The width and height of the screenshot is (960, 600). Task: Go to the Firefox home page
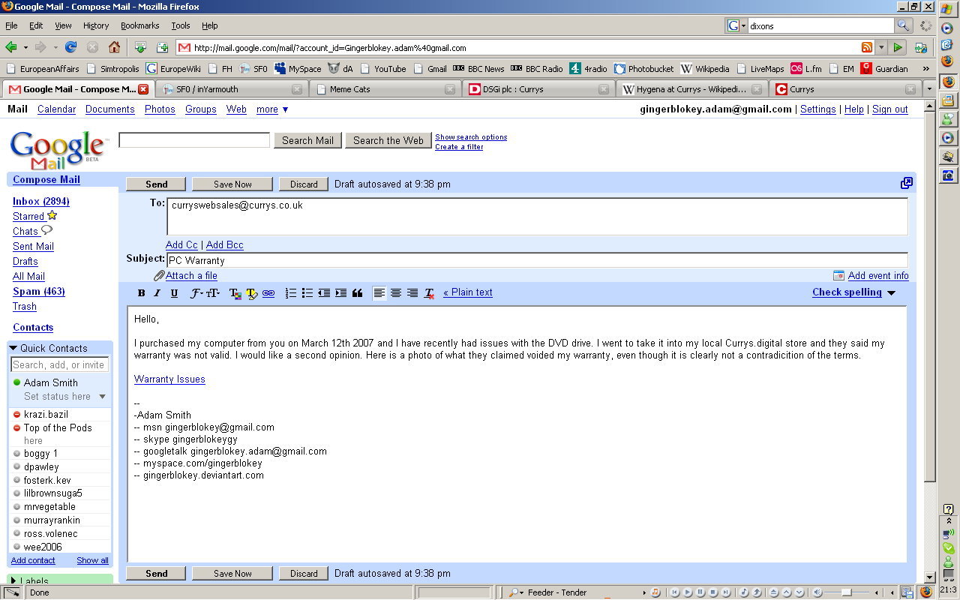point(114,47)
